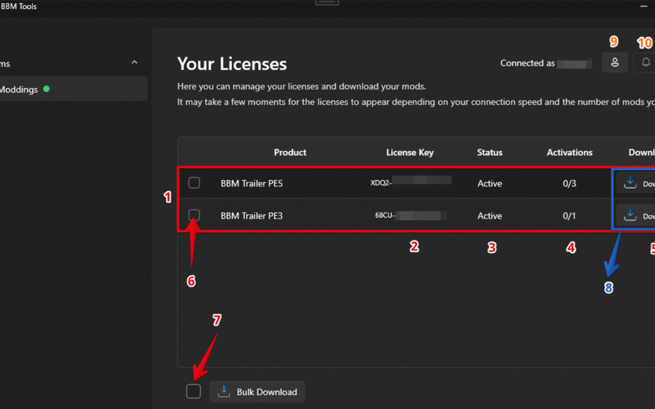The height and width of the screenshot is (409, 655).
Task: Click the 0/3 activations value
Action: 570,182
